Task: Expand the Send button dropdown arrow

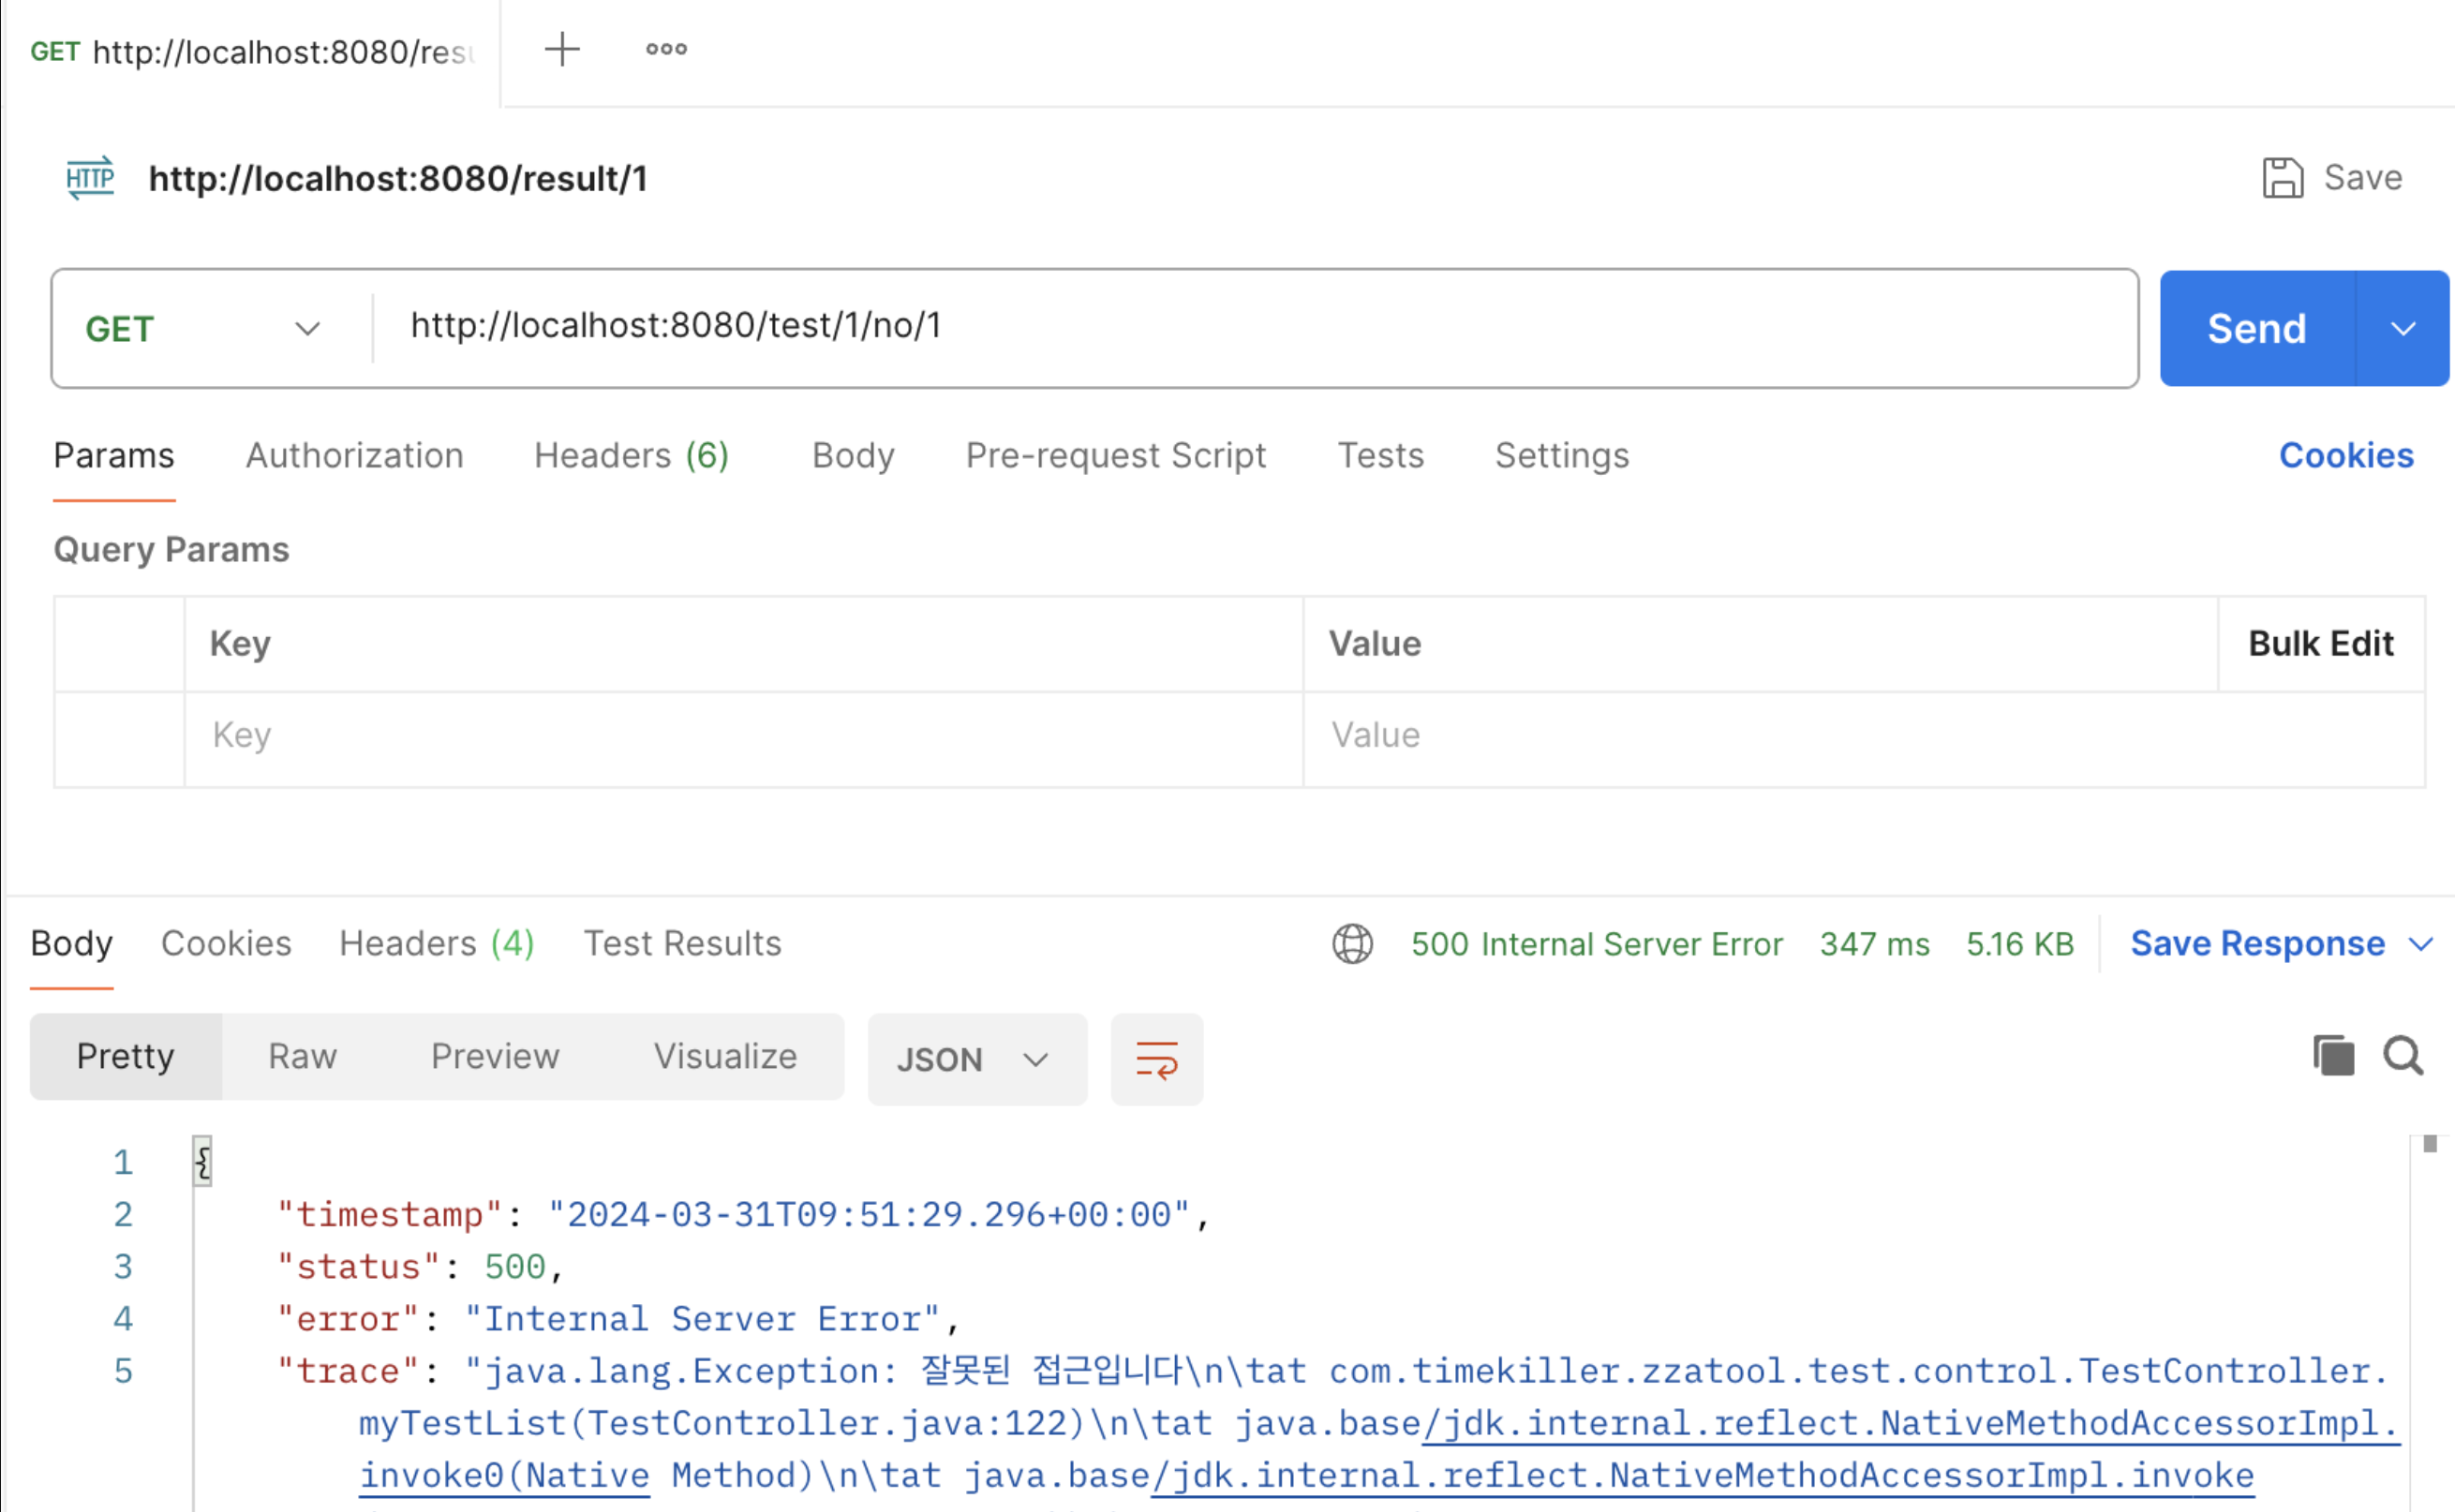Action: coord(2403,328)
